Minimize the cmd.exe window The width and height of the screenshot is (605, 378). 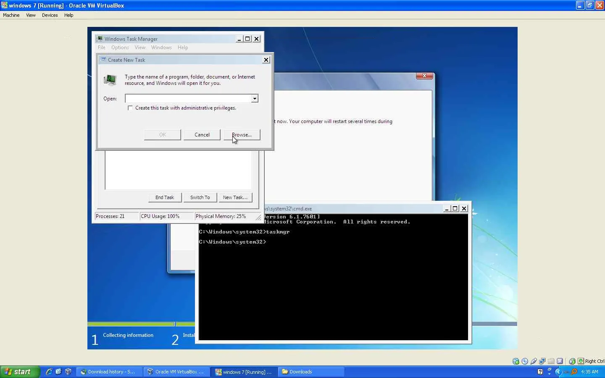pyautogui.click(x=447, y=208)
